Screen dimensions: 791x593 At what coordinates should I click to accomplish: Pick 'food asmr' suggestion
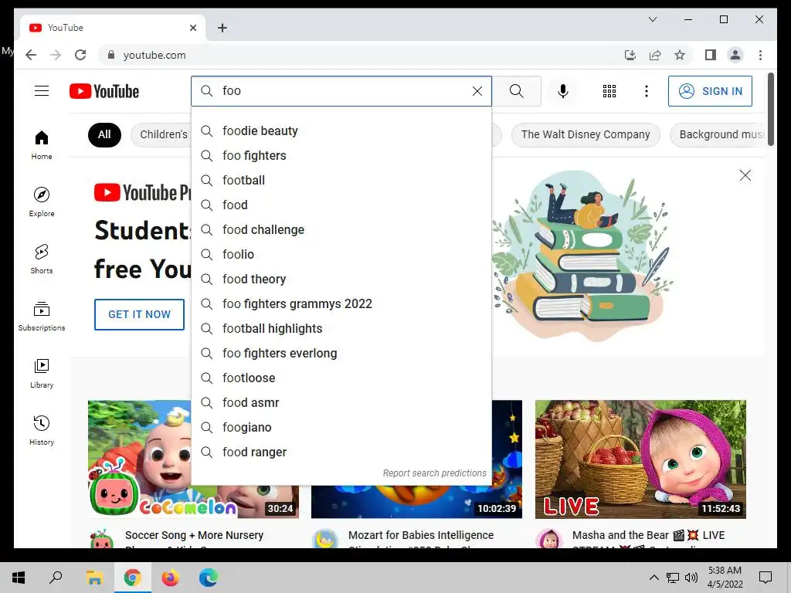(x=341, y=403)
